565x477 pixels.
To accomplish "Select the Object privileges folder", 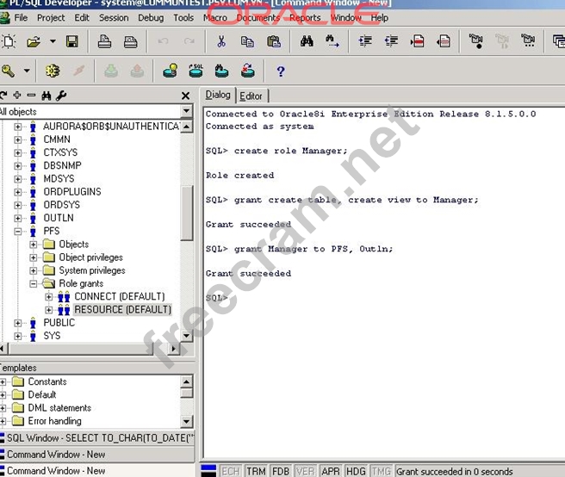I will coord(90,257).
